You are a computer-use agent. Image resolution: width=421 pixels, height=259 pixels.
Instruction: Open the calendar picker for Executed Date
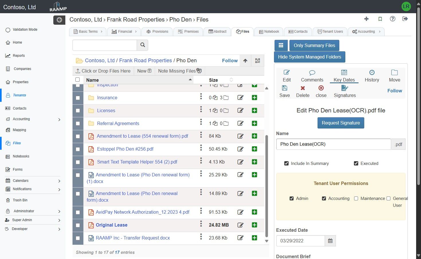[330, 241]
